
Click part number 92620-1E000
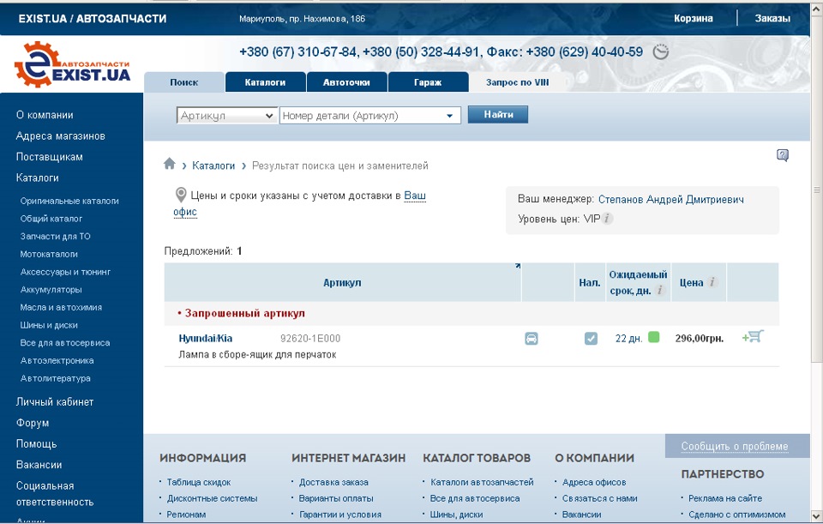pyautogui.click(x=310, y=339)
